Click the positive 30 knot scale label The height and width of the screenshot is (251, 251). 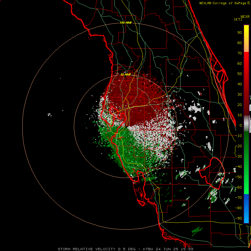point(240,95)
